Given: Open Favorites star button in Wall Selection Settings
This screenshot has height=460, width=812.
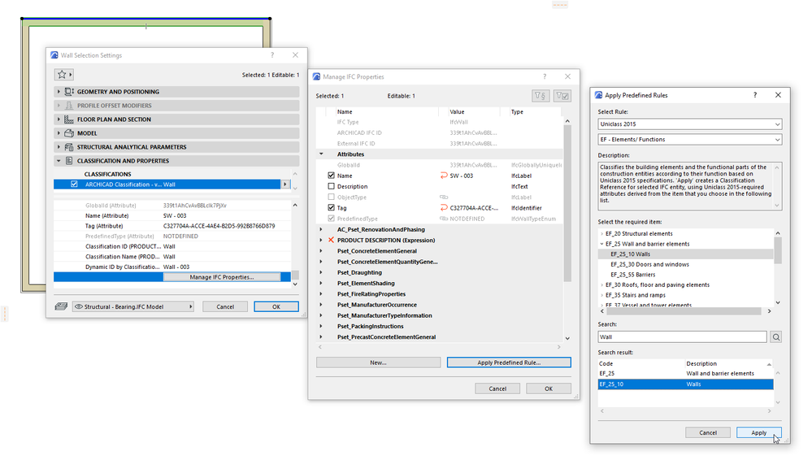Looking at the screenshot, I should tap(63, 75).
